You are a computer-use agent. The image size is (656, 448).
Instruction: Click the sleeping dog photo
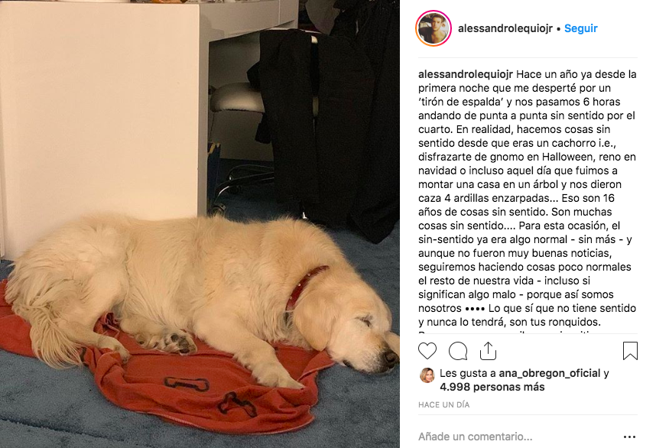(200, 224)
